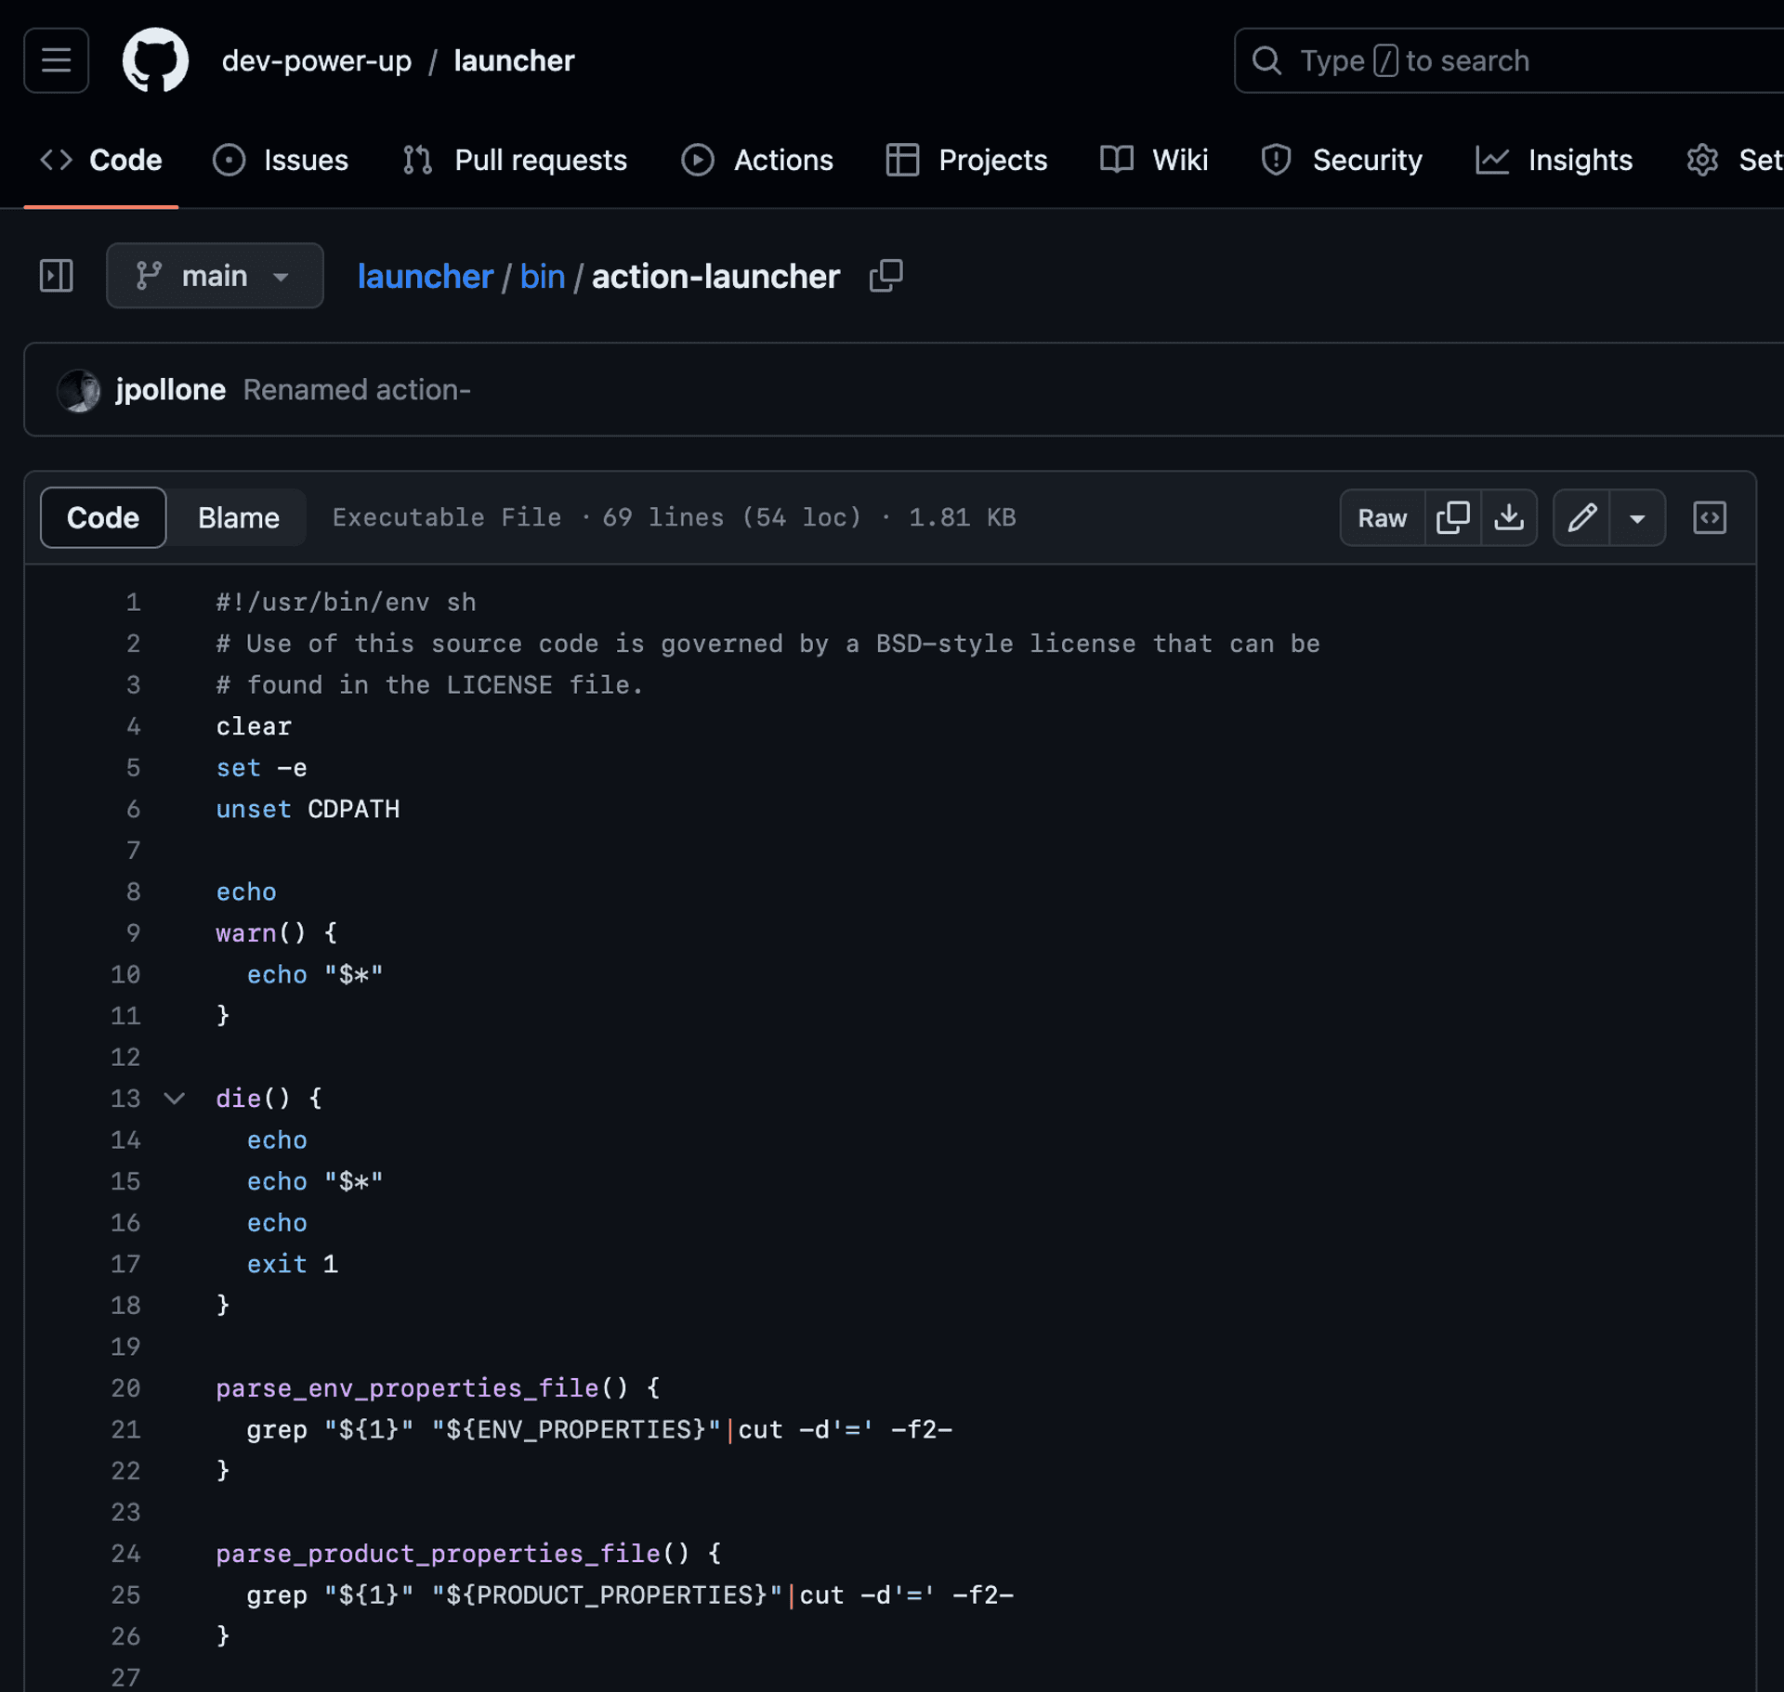This screenshot has height=1692, width=1784.
Task: Switch to Blame view
Action: point(238,517)
